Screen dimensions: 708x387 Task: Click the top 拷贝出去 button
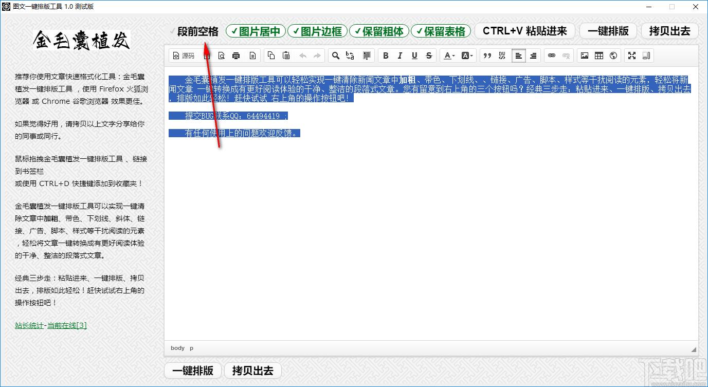point(669,31)
